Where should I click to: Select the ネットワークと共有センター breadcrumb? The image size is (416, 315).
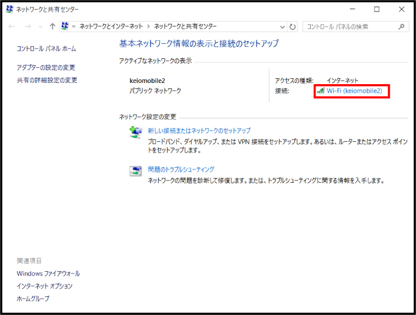185,26
